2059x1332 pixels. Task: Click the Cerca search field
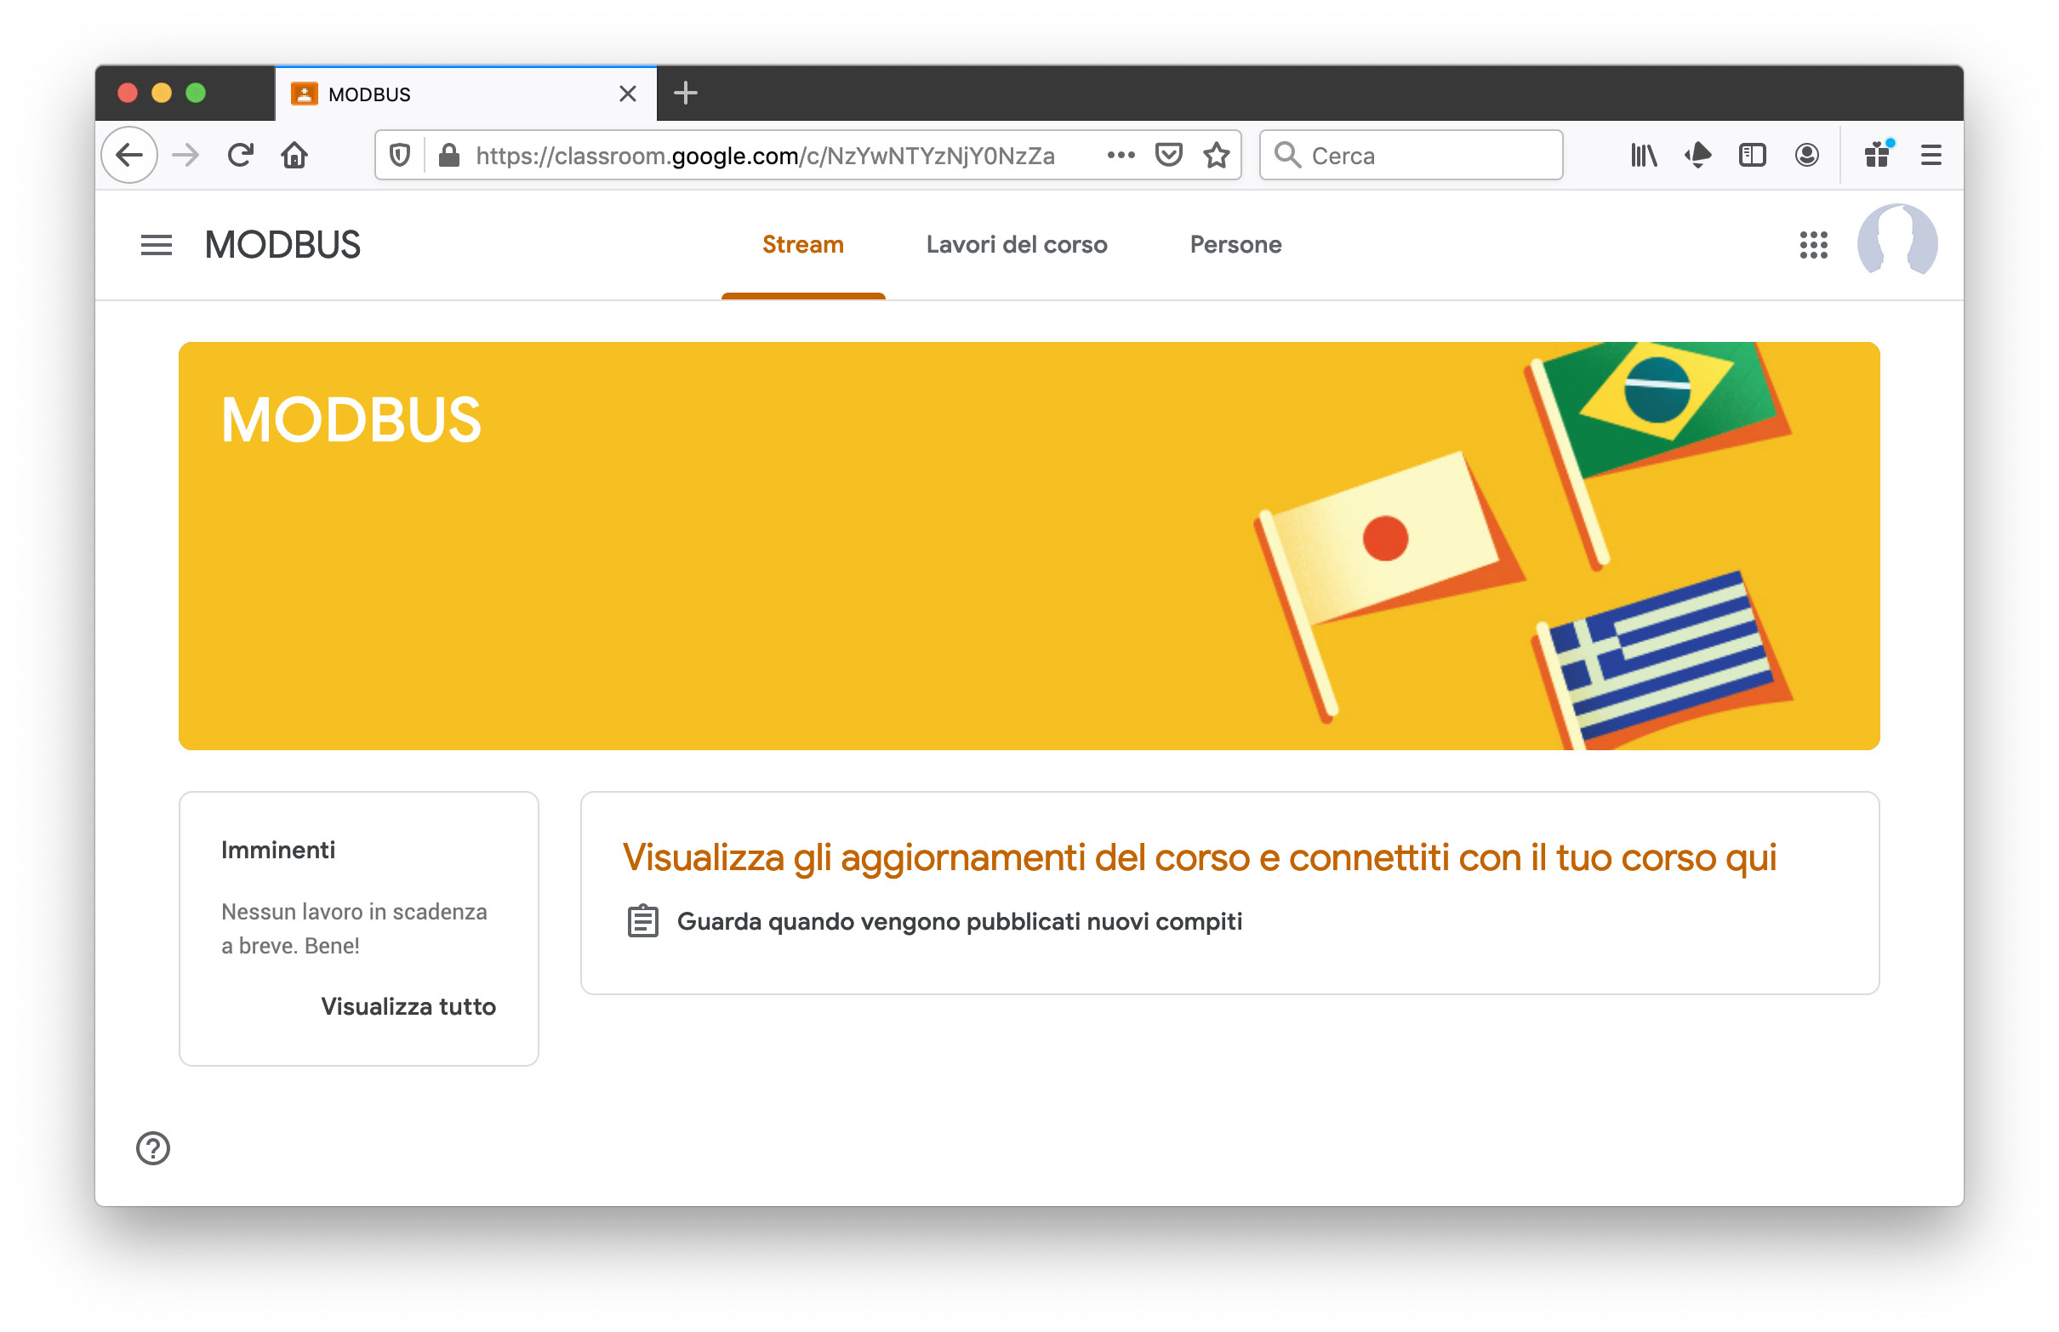point(1411,156)
